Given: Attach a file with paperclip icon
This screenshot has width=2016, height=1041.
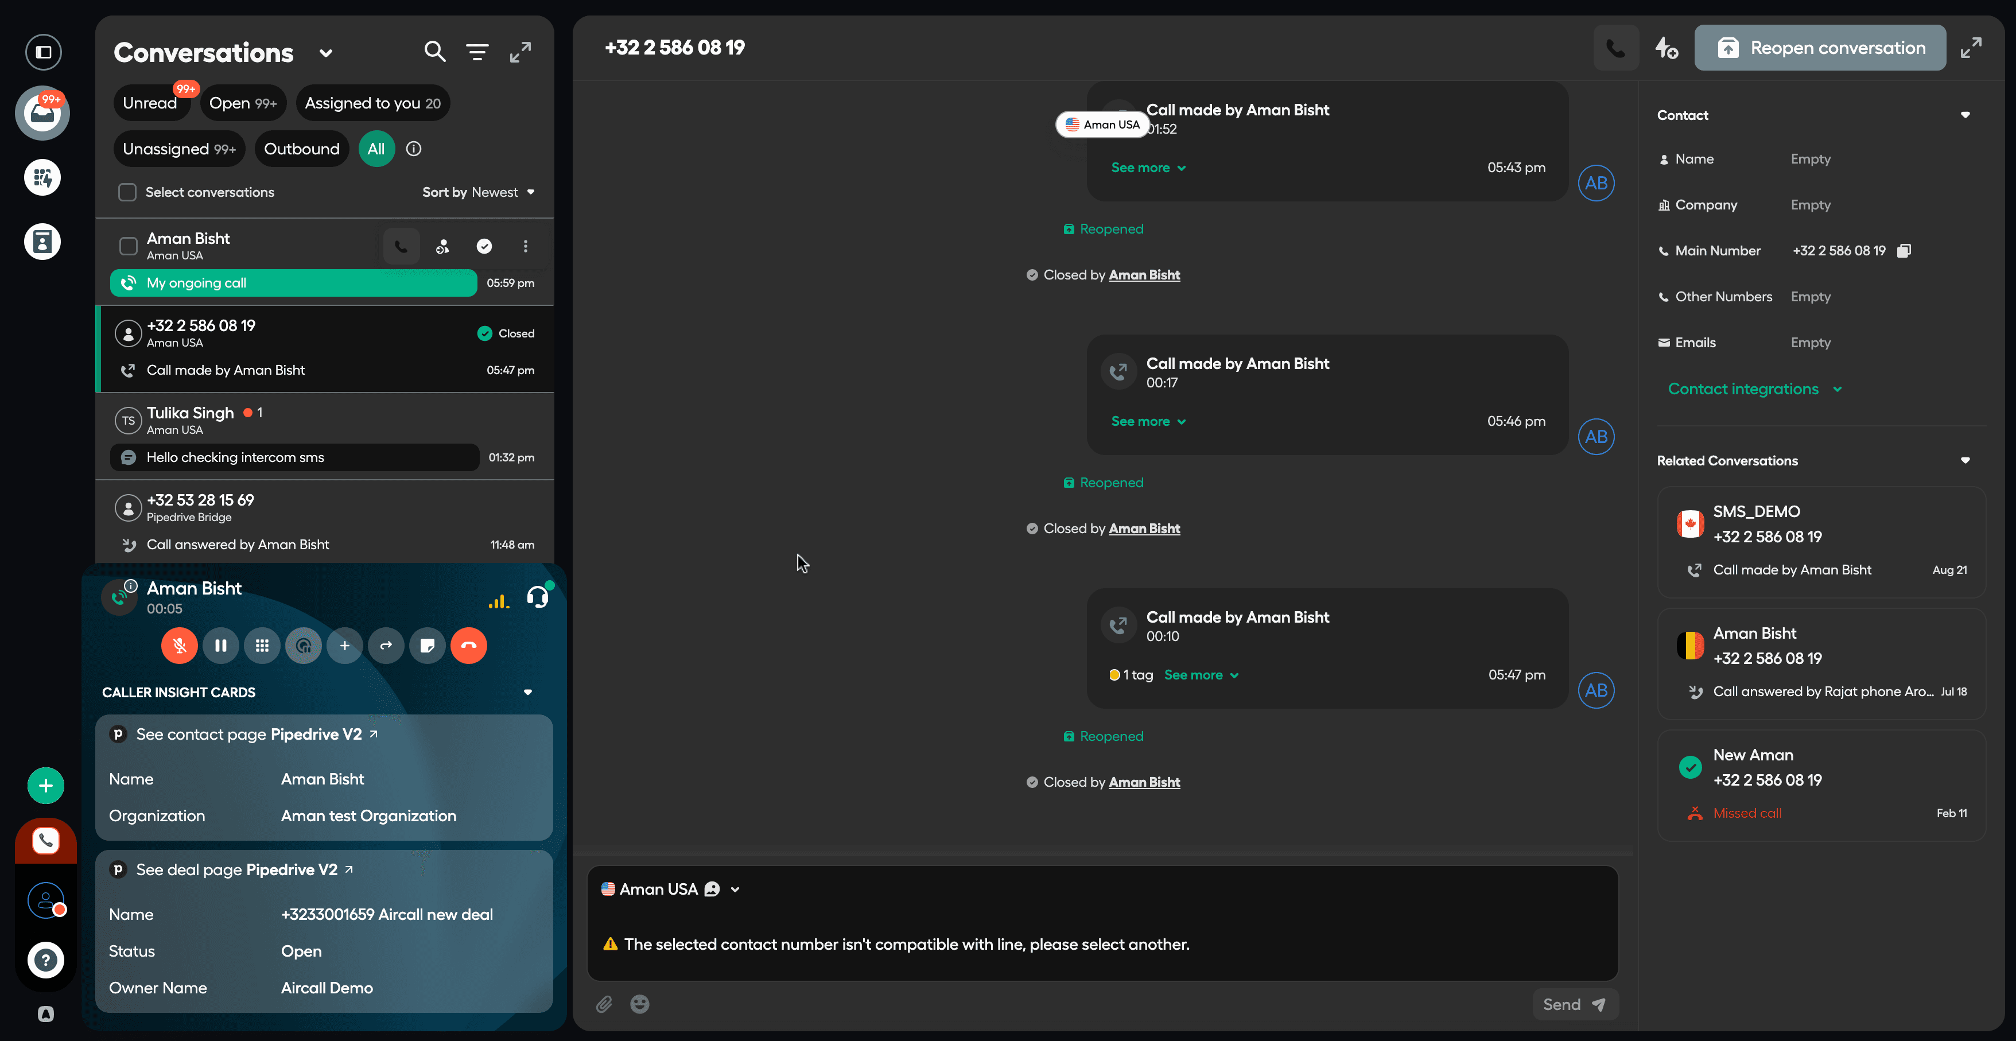Looking at the screenshot, I should pos(604,1004).
